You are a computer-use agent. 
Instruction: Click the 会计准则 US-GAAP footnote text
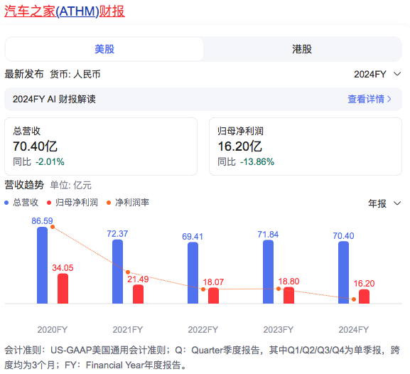pyautogui.click(x=202, y=358)
